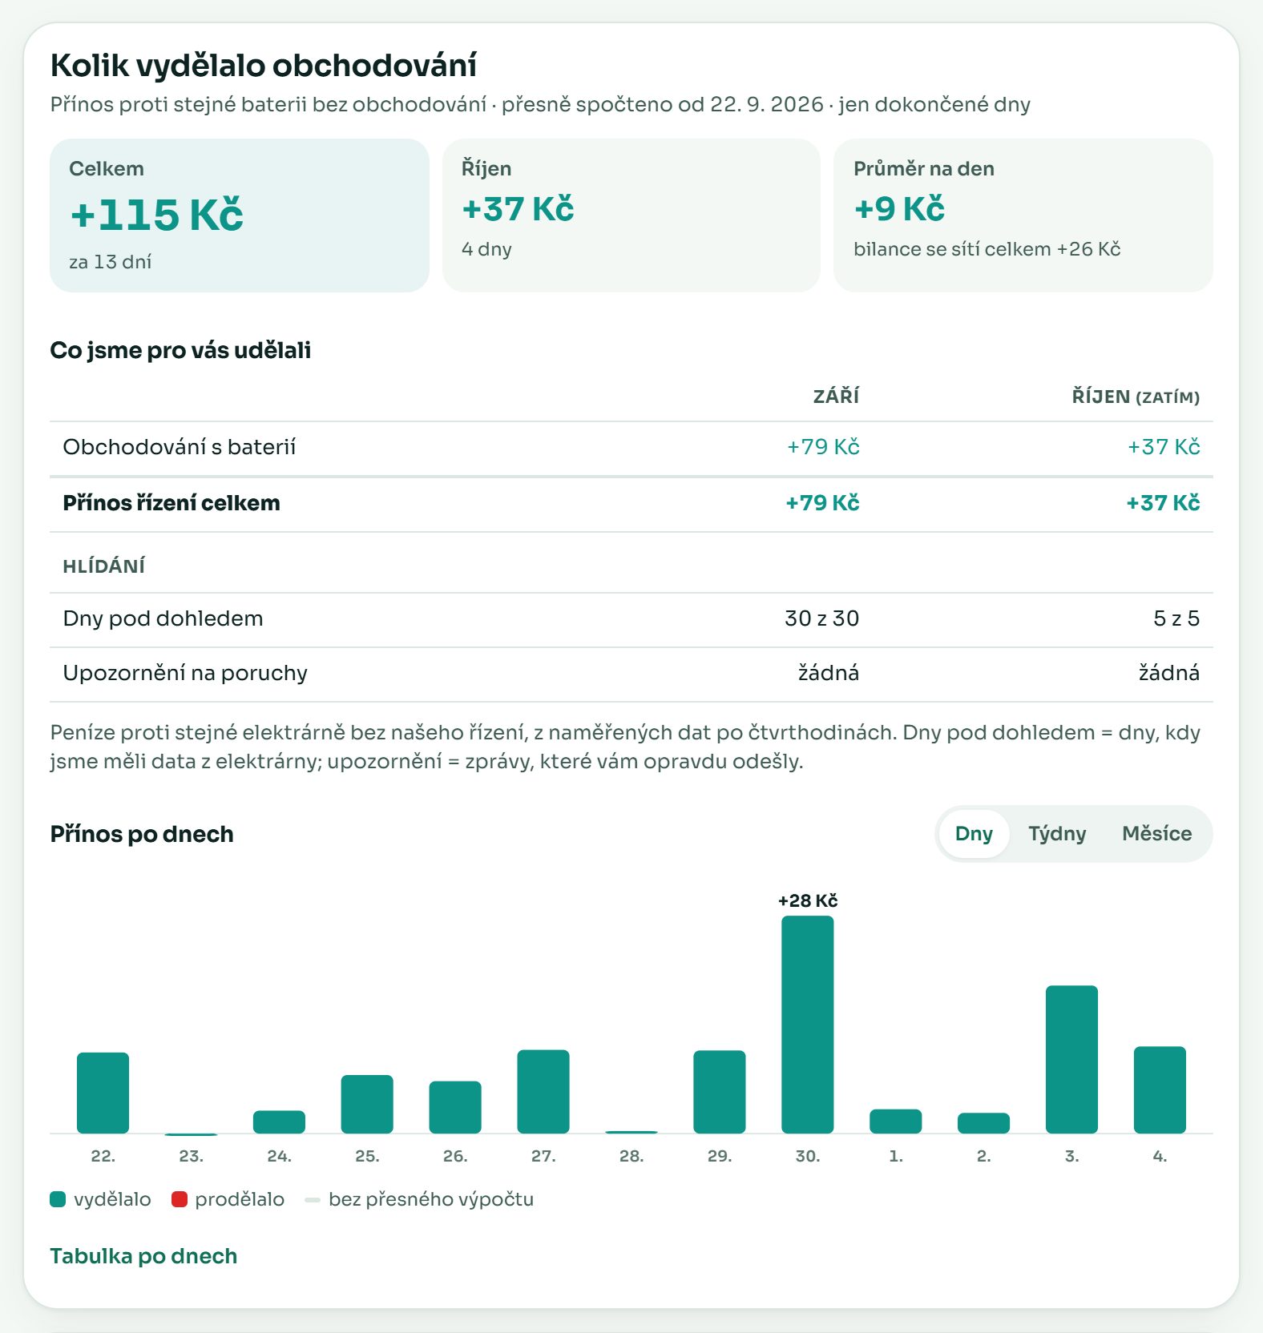Click the "ŘÍJEN (ZATÍM)" column header
The image size is (1263, 1333).
(x=1136, y=397)
